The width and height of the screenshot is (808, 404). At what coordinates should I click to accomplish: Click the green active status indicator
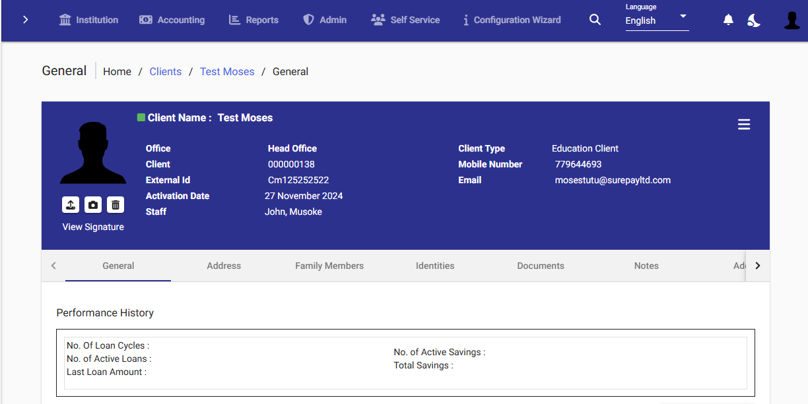[141, 117]
